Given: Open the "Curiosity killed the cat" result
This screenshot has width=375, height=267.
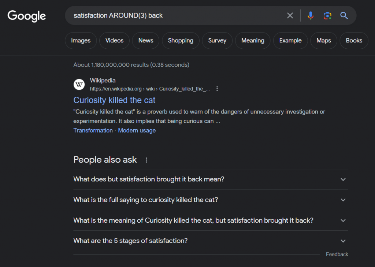Looking at the screenshot, I should 114,100.
